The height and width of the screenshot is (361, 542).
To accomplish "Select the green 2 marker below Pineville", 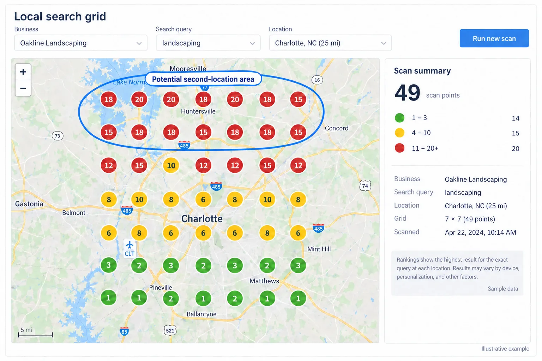I will click(171, 299).
